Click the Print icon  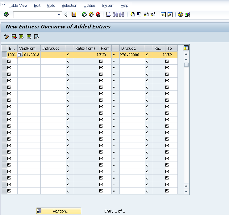(x=108, y=15)
